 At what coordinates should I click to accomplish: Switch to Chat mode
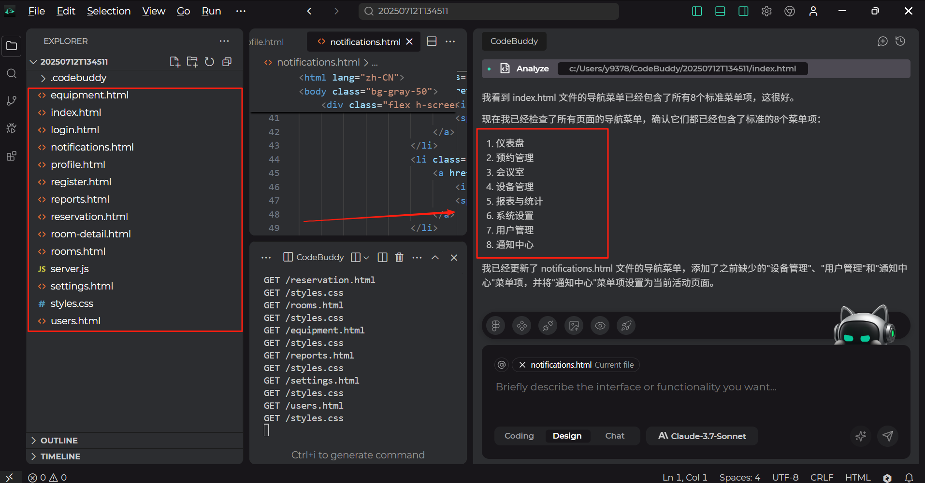[615, 436]
